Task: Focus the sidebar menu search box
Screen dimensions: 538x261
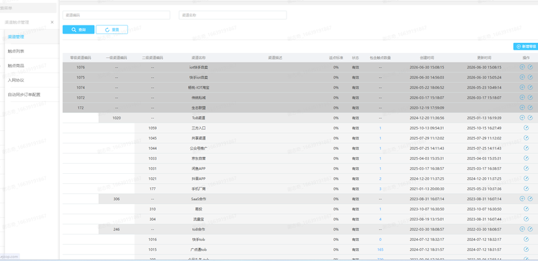Action: (x=28, y=8)
